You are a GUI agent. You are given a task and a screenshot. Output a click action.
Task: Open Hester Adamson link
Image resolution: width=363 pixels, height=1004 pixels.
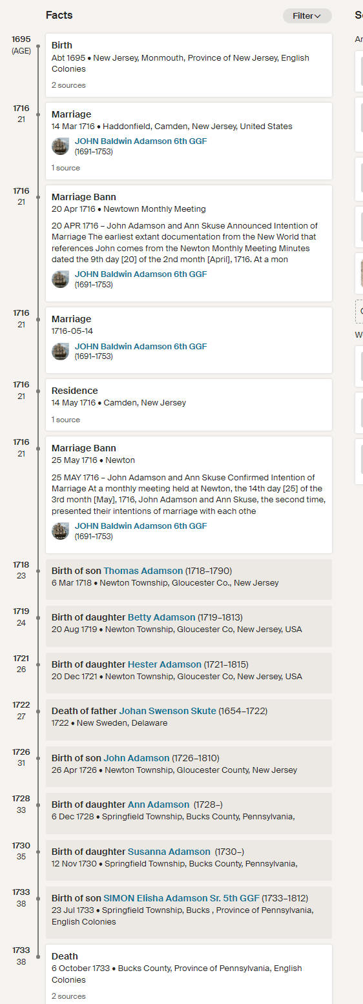165,664
